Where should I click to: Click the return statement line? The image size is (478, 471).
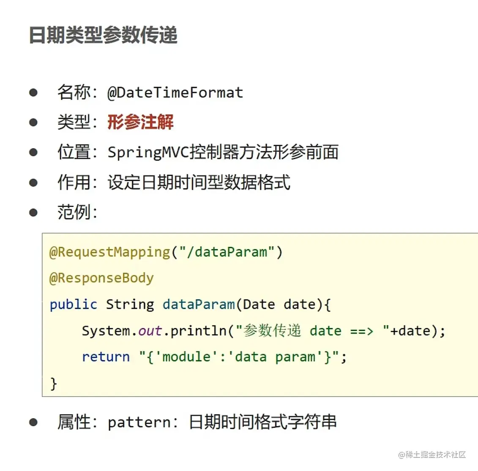point(214,357)
